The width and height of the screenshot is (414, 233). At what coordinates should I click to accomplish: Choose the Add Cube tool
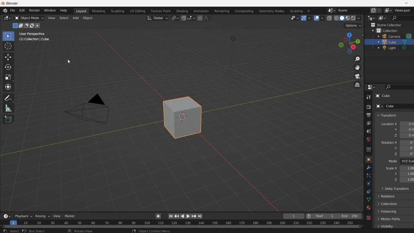point(8,119)
